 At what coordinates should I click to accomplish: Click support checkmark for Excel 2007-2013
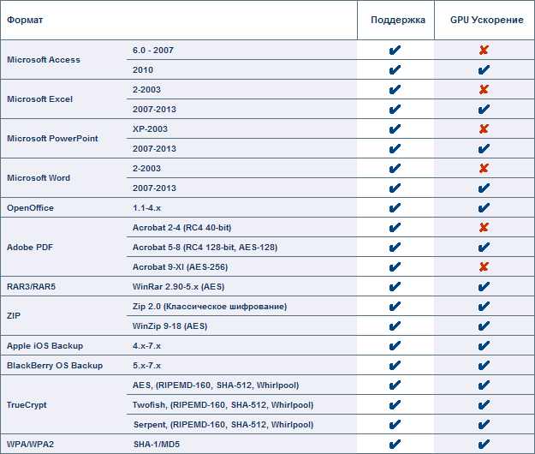point(395,110)
